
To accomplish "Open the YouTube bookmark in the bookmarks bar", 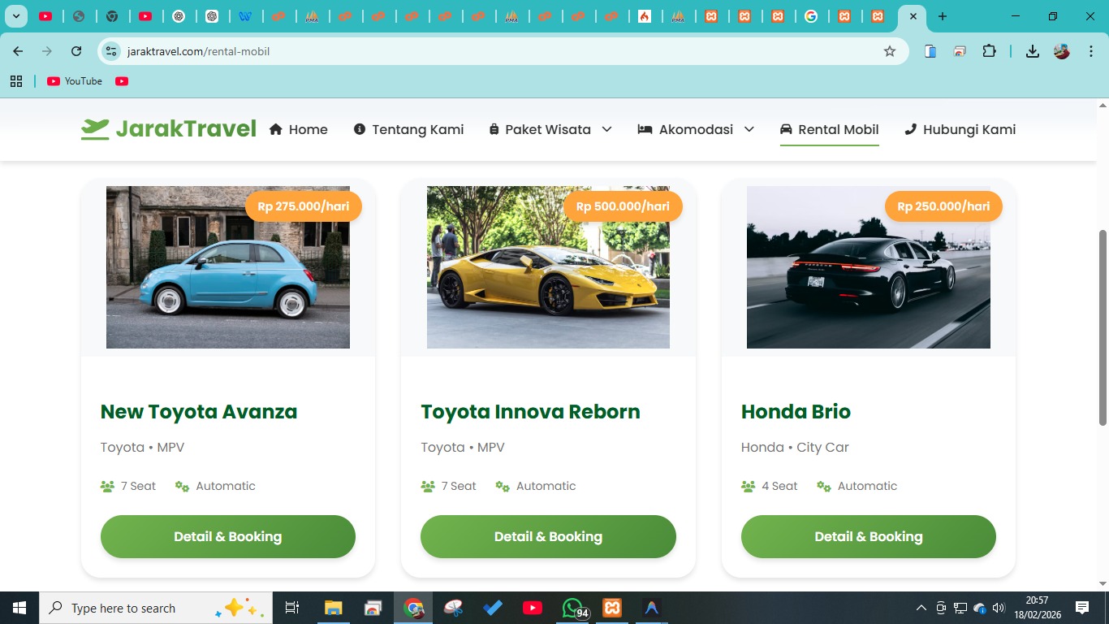I will tap(74, 80).
